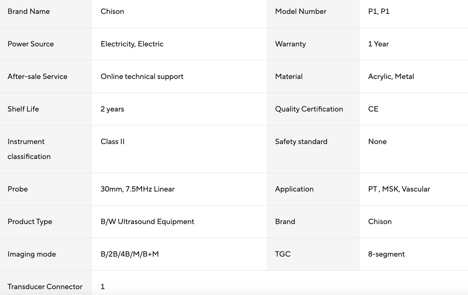This screenshot has height=295, width=468.
Task: Click the "Transducer Connector" label
Action: point(45,287)
